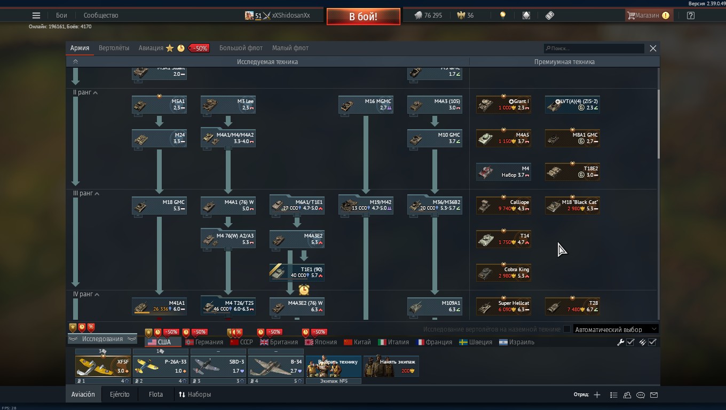
Task: Open the chat bubble icon
Action: point(641,395)
